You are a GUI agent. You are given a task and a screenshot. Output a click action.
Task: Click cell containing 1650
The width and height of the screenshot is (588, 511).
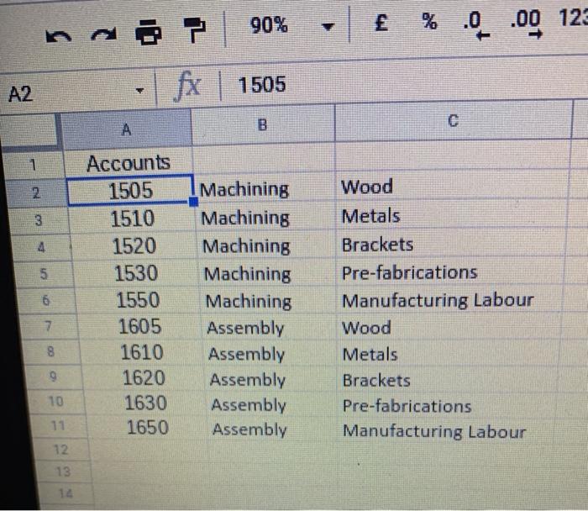point(148,427)
